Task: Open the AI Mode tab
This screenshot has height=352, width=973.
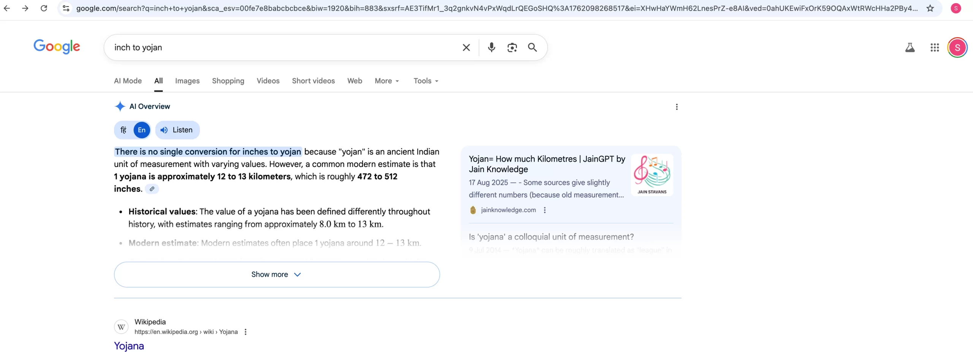Action: 128,81
